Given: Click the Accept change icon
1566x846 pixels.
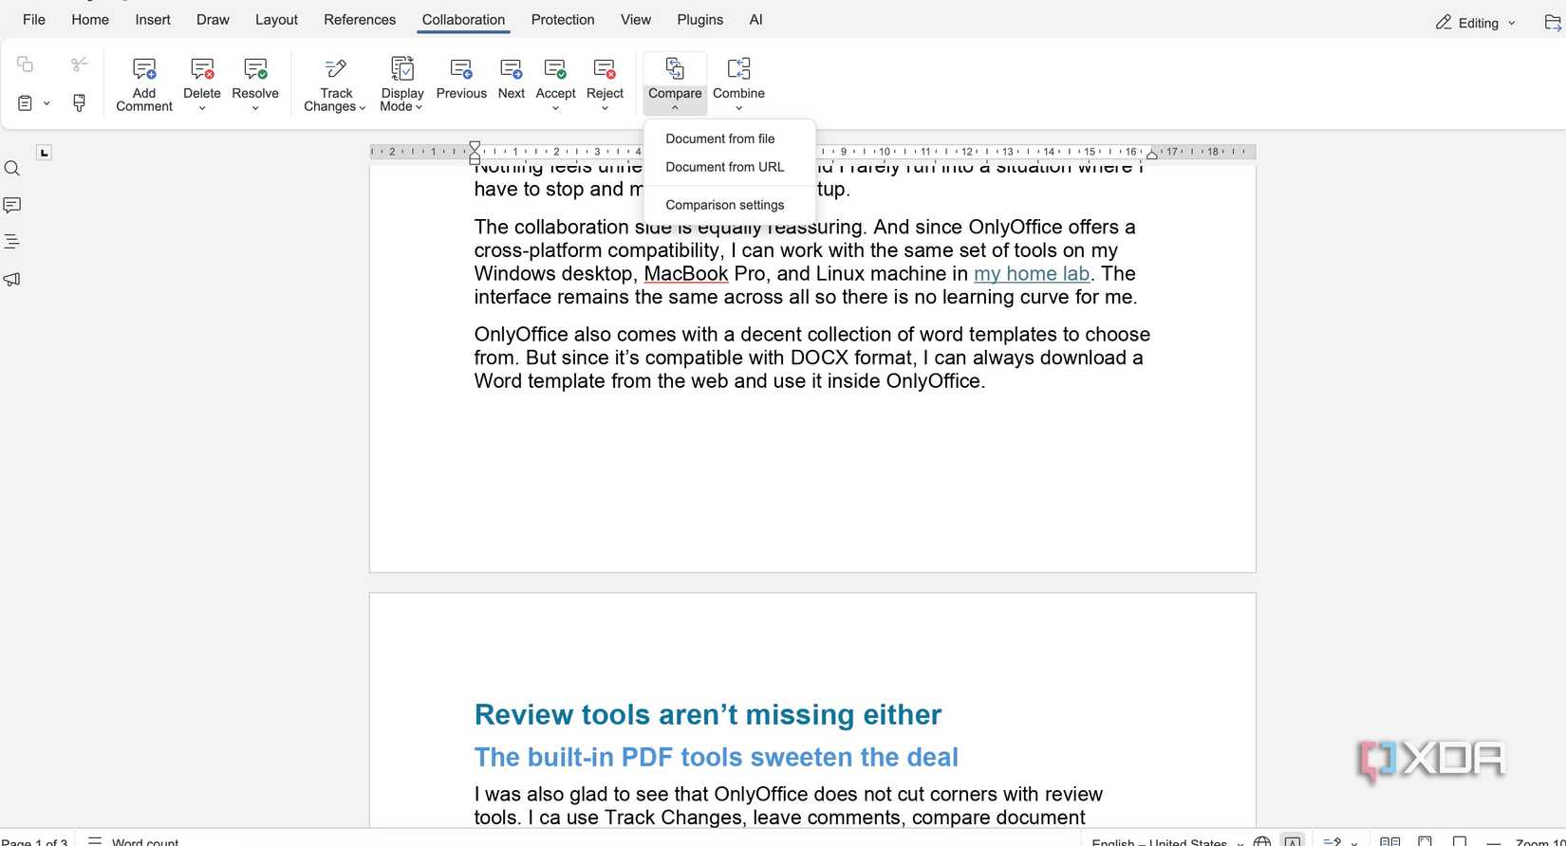Looking at the screenshot, I should coord(555,68).
